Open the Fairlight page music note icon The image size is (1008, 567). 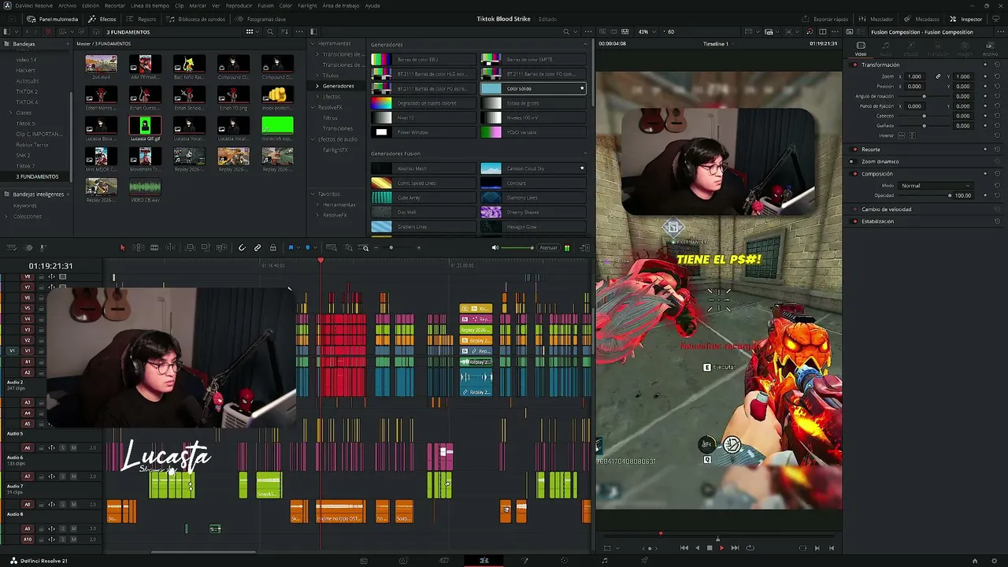click(x=605, y=561)
